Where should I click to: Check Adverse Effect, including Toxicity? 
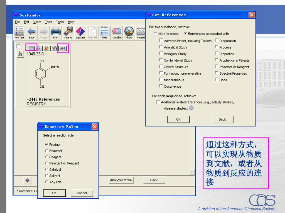[161, 40]
